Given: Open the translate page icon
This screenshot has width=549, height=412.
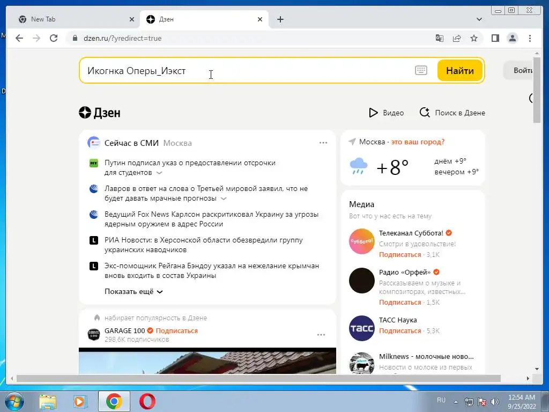Looking at the screenshot, I should [x=440, y=38].
